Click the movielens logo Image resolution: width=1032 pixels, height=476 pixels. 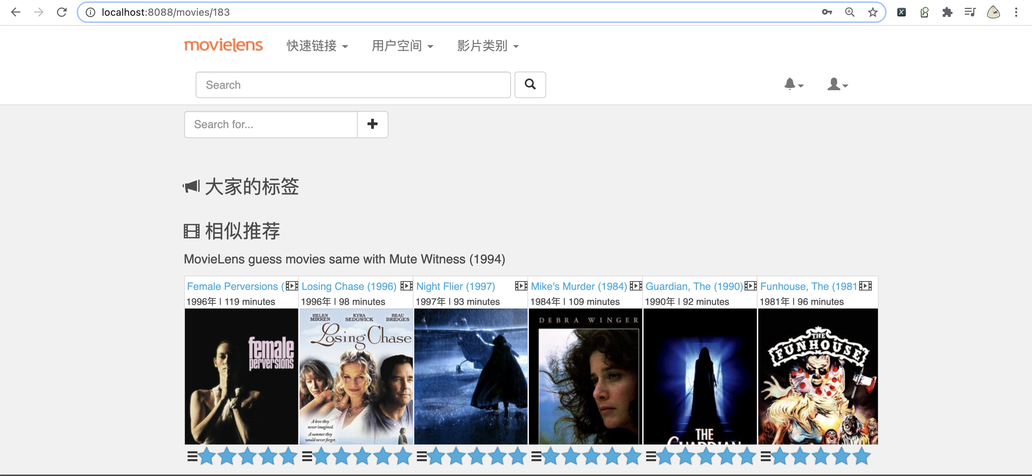pyautogui.click(x=223, y=45)
